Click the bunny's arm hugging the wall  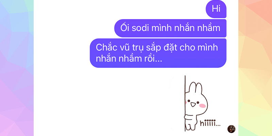click(x=189, y=117)
